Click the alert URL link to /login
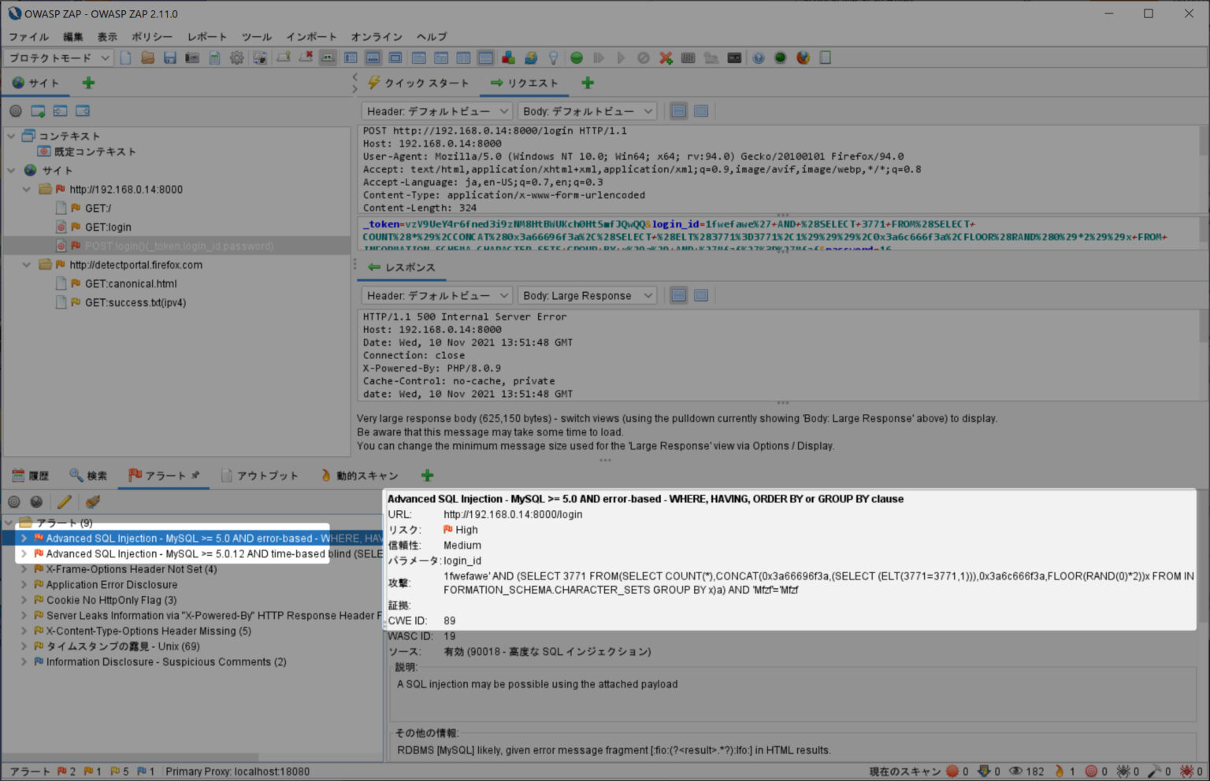1210x781 pixels. (x=512, y=513)
